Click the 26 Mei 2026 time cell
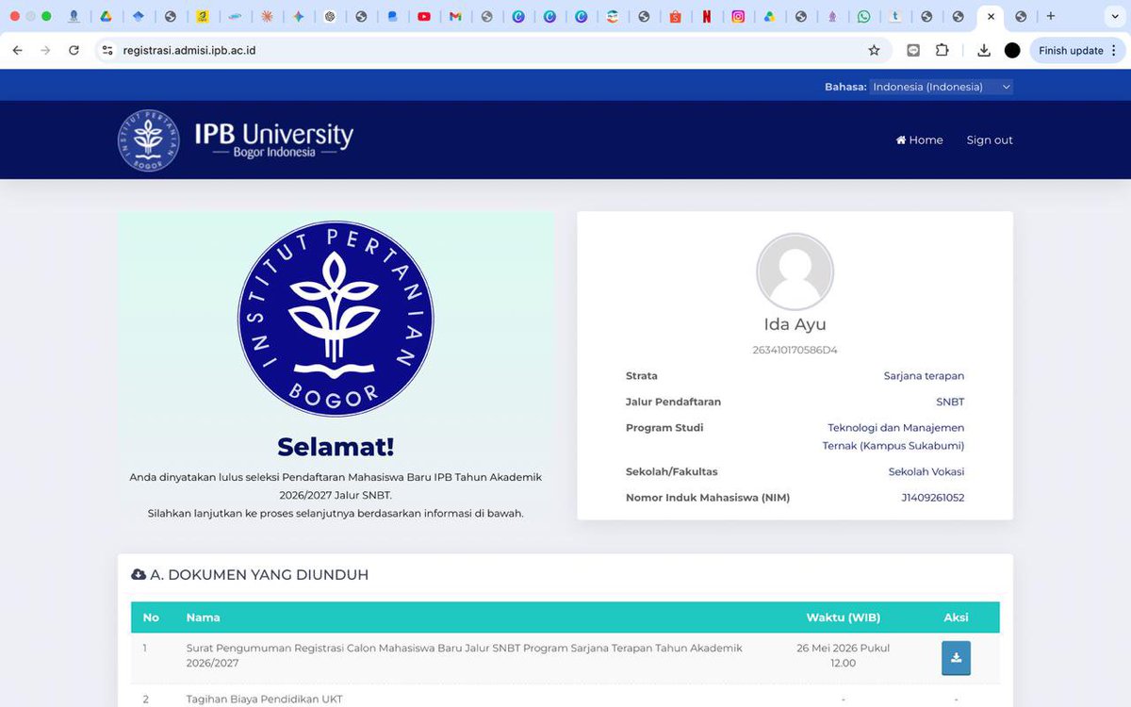The height and width of the screenshot is (707, 1131). 843,655
